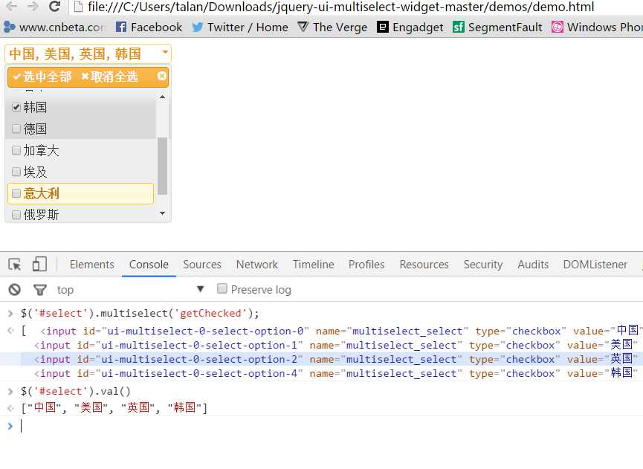Close the multiselect menu with the X icon

pyautogui.click(x=161, y=76)
